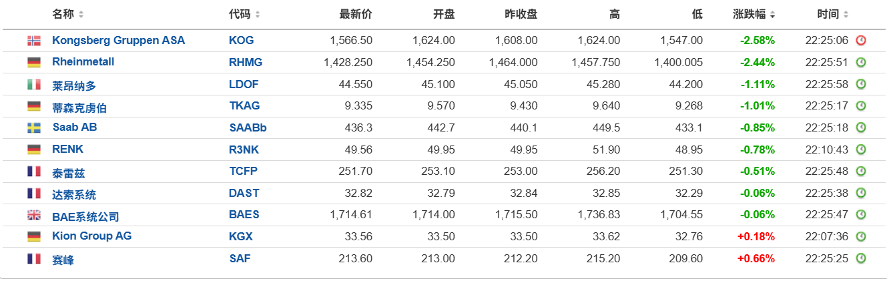Image resolution: width=887 pixels, height=287 pixels.
Task: Click the 开盘 column header
Action: click(x=444, y=14)
